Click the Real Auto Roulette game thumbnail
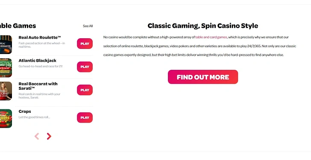Viewport: 311px width, 160px height. [x=6, y=45]
